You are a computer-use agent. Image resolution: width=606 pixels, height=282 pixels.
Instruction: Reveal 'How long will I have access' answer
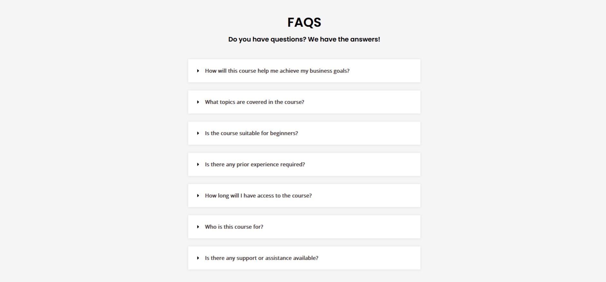258,196
